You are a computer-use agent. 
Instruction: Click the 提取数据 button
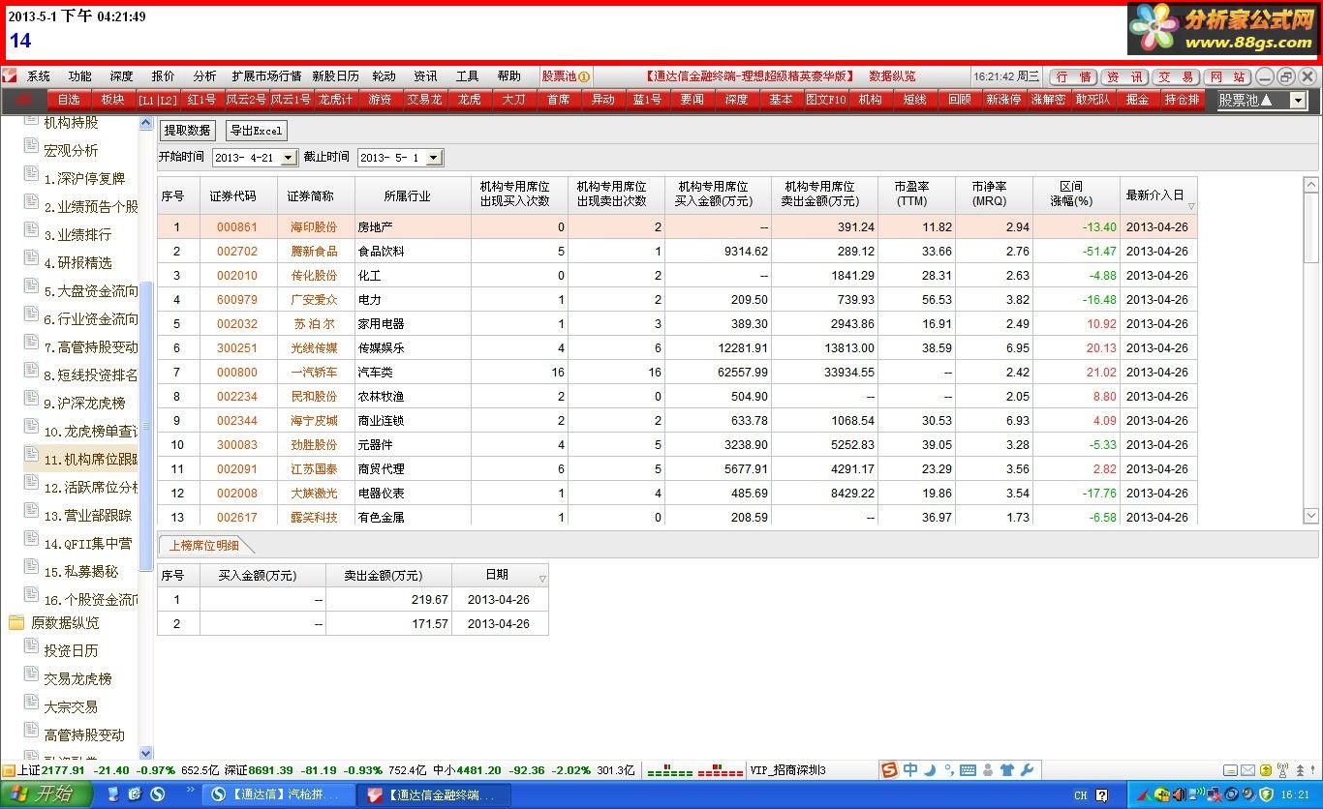187,131
